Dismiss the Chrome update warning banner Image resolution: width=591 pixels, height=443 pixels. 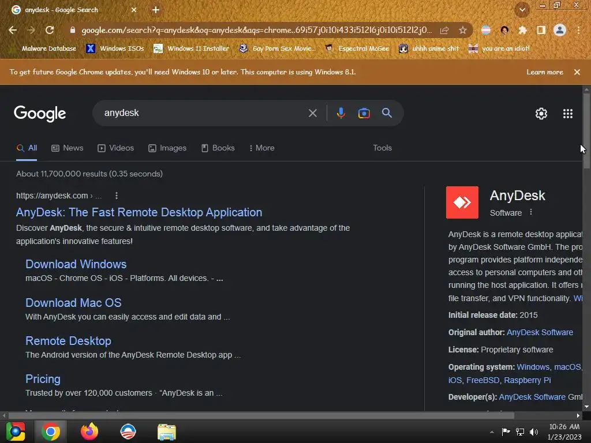point(577,72)
